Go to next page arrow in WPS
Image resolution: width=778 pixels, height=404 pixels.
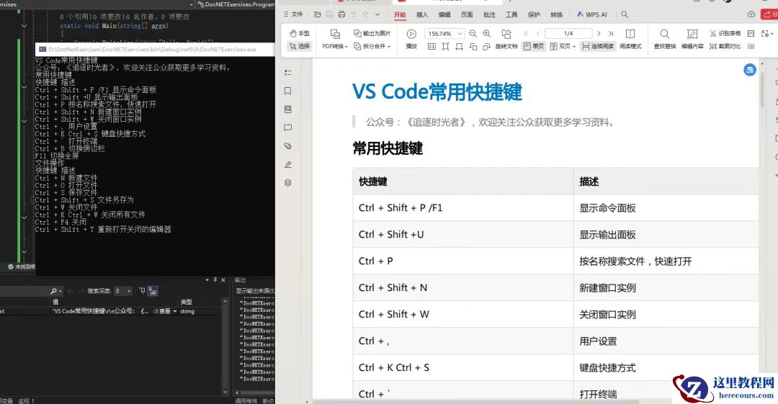[599, 34]
